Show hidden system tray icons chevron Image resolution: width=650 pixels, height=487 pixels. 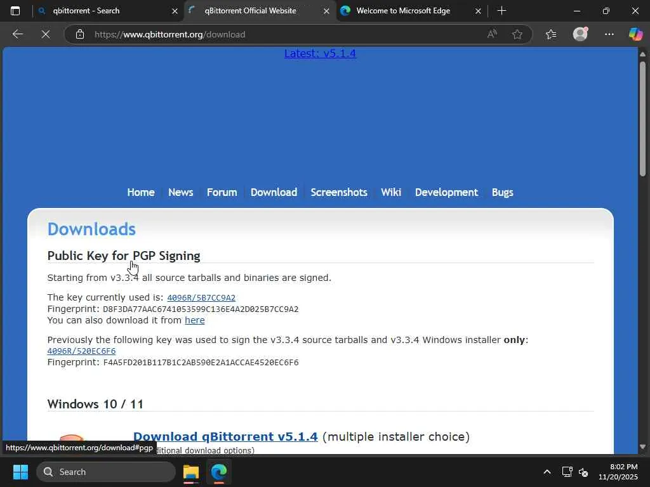tap(547, 472)
